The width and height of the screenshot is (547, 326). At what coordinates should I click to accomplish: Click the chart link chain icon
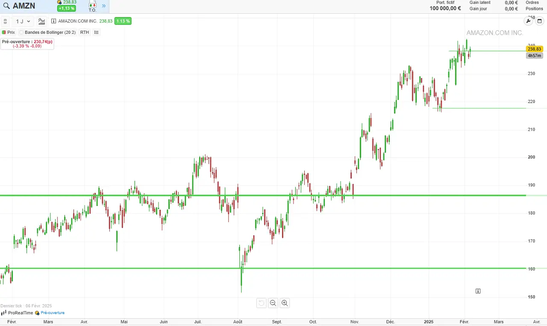[x=5, y=21]
